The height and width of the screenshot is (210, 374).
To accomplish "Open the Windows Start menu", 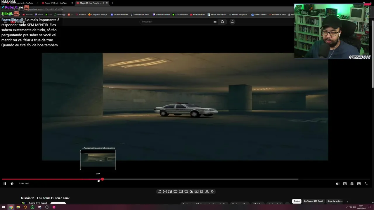I will click(x=4, y=207).
